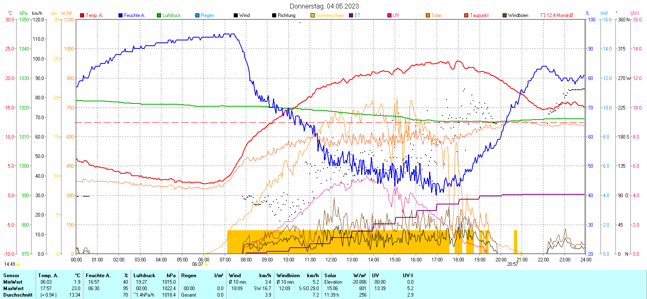The height and width of the screenshot is (299, 647).
Task: Click the MaxWert row label
Action: pos(13,288)
